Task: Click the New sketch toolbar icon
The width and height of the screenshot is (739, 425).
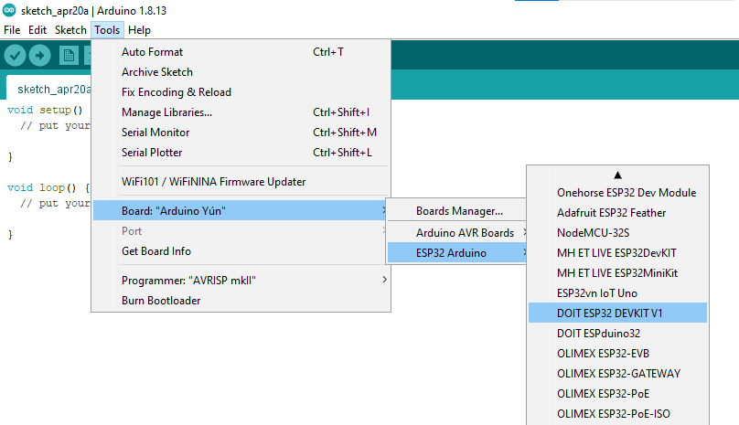Action: [x=69, y=56]
